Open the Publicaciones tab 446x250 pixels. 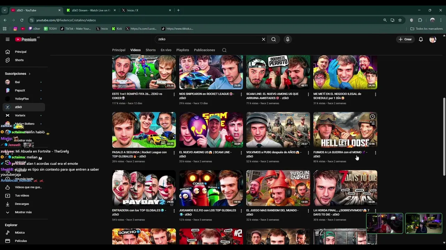point(204,50)
